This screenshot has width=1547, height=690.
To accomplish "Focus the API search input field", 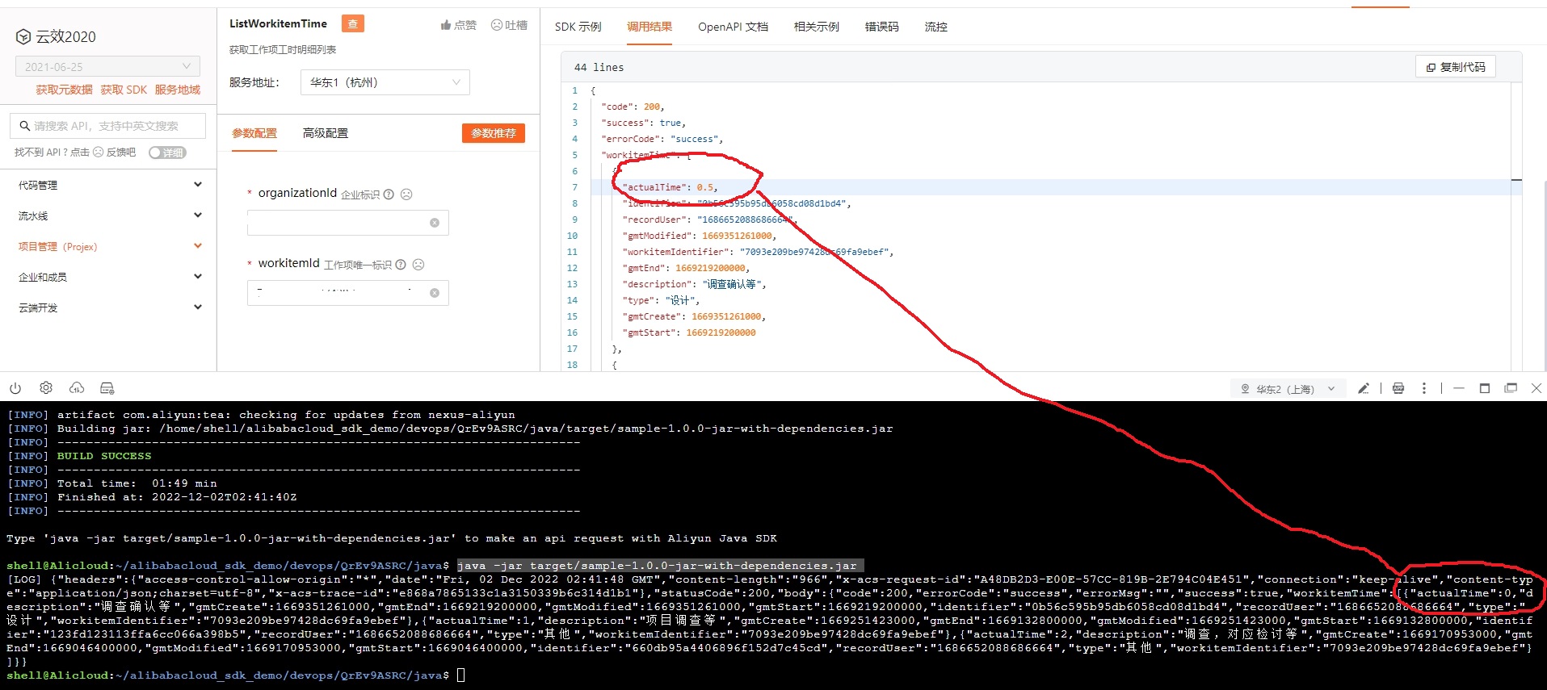I will [108, 126].
